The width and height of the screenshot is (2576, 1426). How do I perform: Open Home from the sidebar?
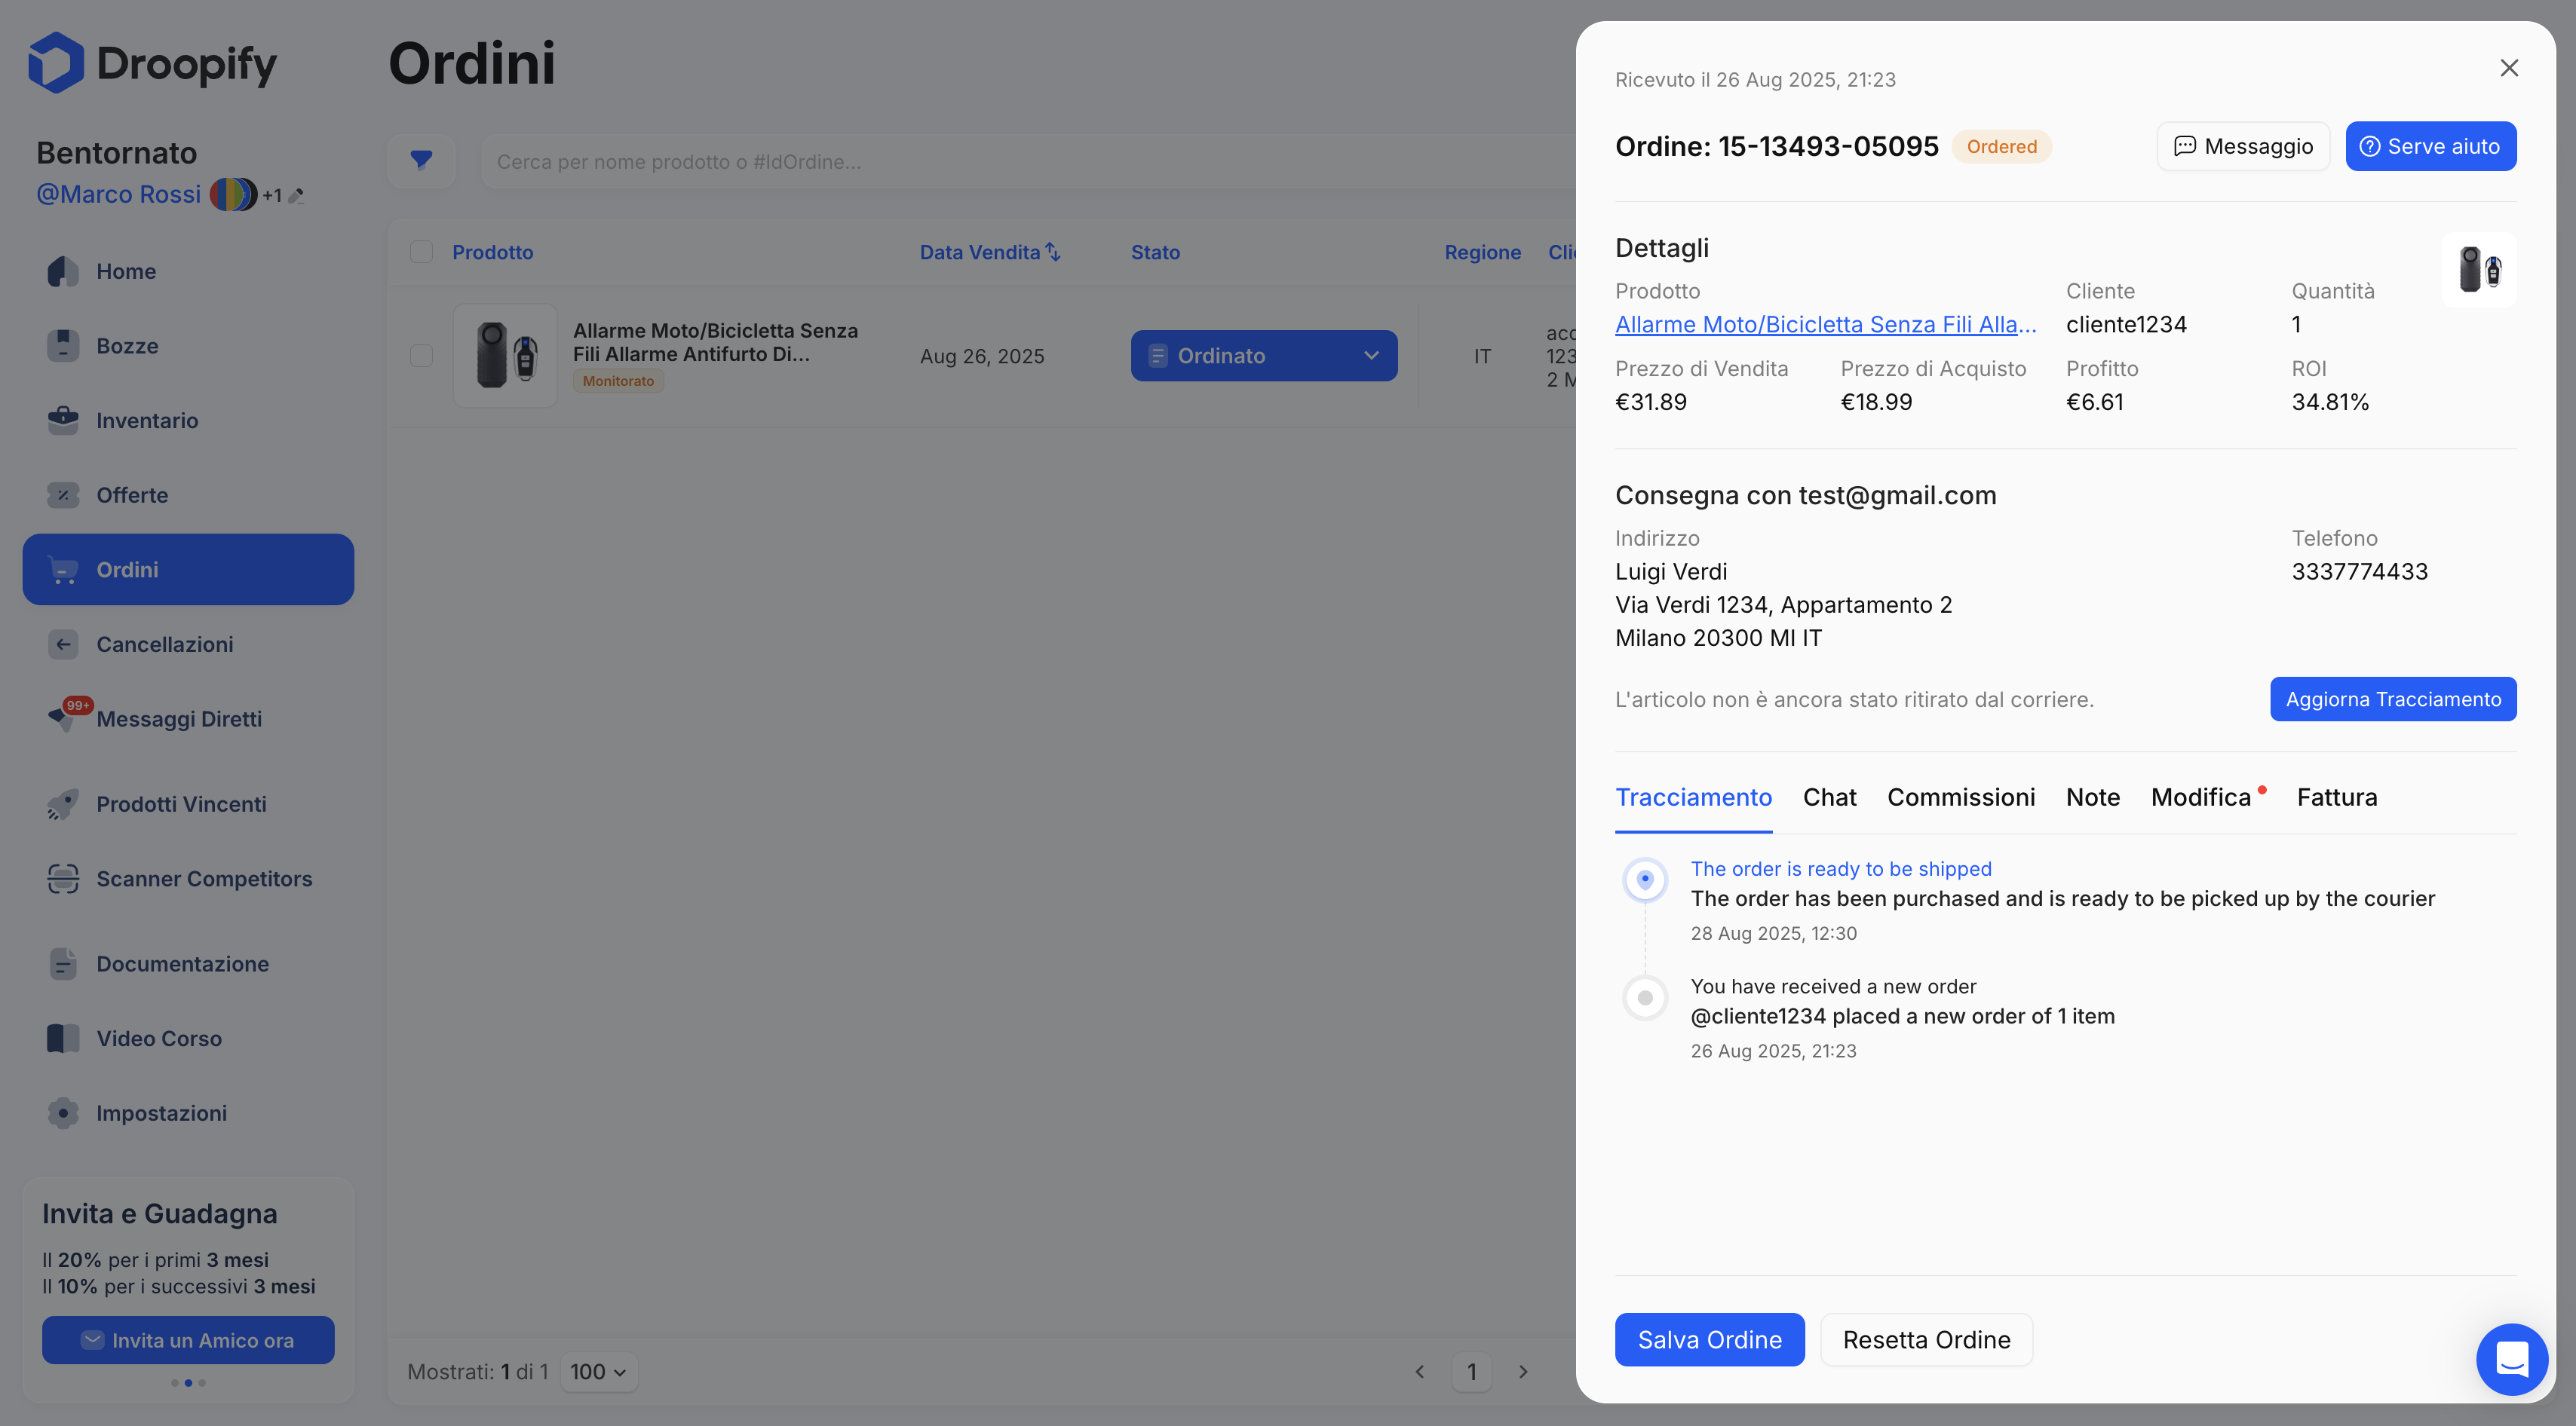click(x=188, y=271)
